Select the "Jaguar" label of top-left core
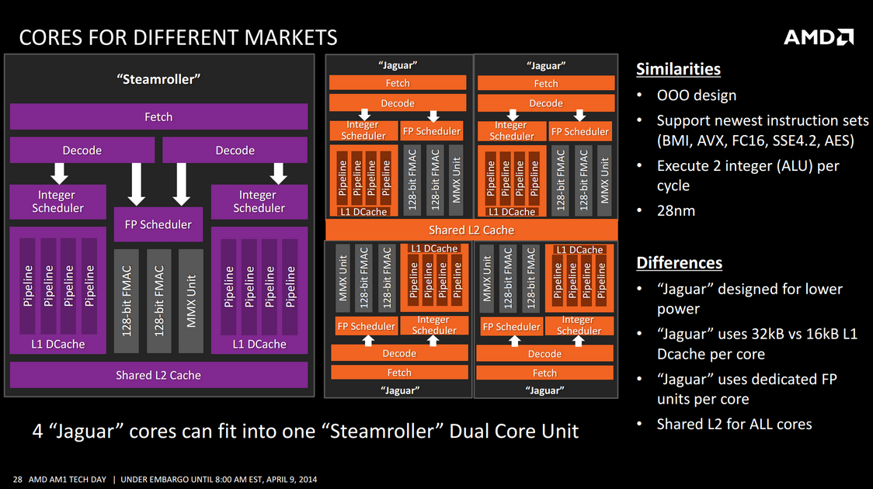The height and width of the screenshot is (489, 873). (398, 65)
